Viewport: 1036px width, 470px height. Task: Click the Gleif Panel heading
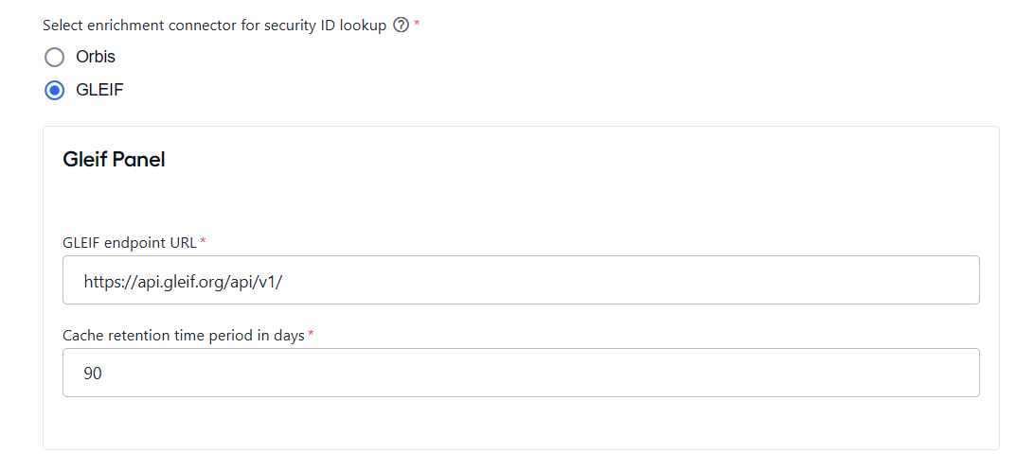click(114, 159)
